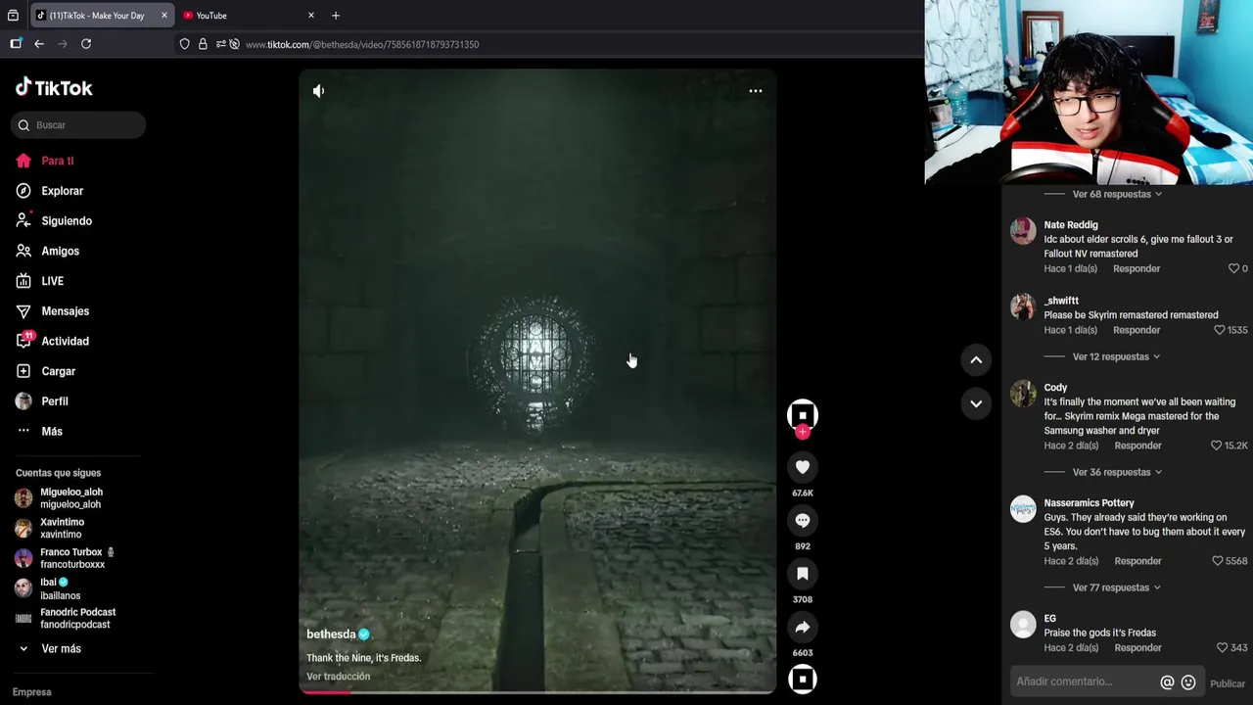Open the video's three-dot options menu
This screenshot has width=1253, height=705.
(x=756, y=91)
